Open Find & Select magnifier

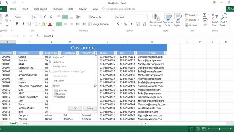pyautogui.click(x=224, y=20)
